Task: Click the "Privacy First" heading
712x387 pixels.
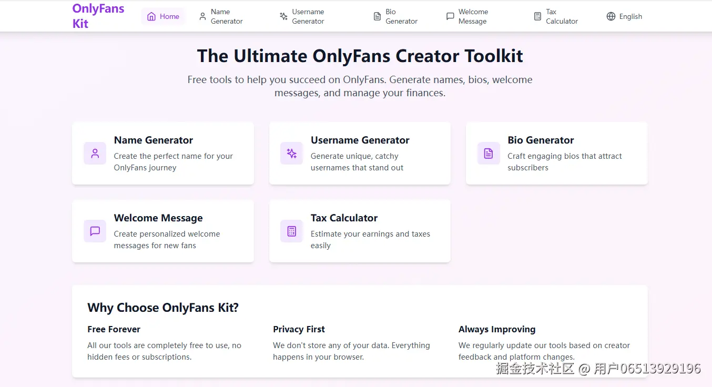Action: tap(299, 329)
